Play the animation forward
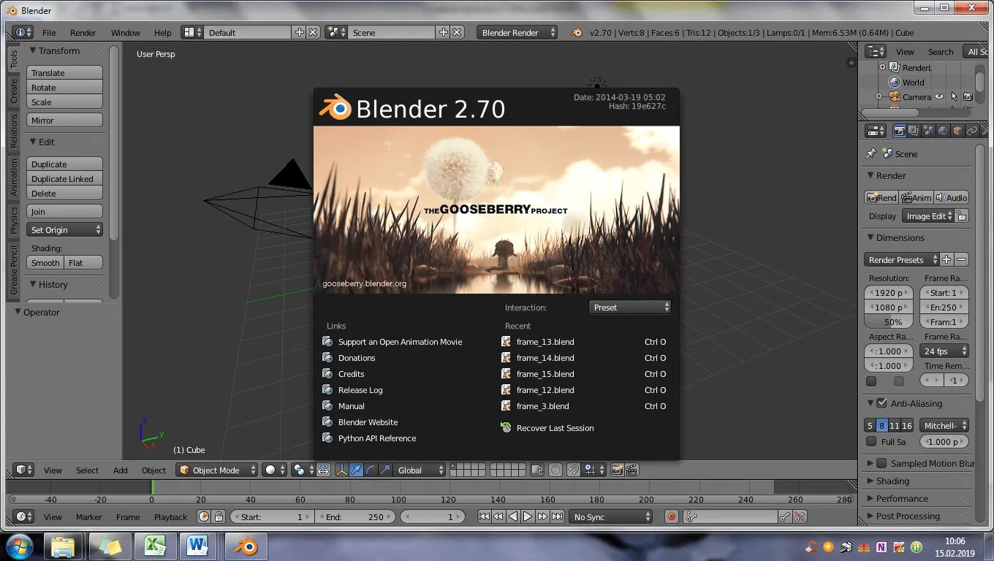 528,516
